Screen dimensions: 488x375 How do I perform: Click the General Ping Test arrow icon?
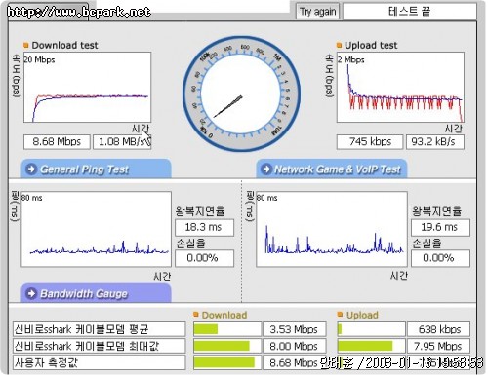(x=31, y=169)
